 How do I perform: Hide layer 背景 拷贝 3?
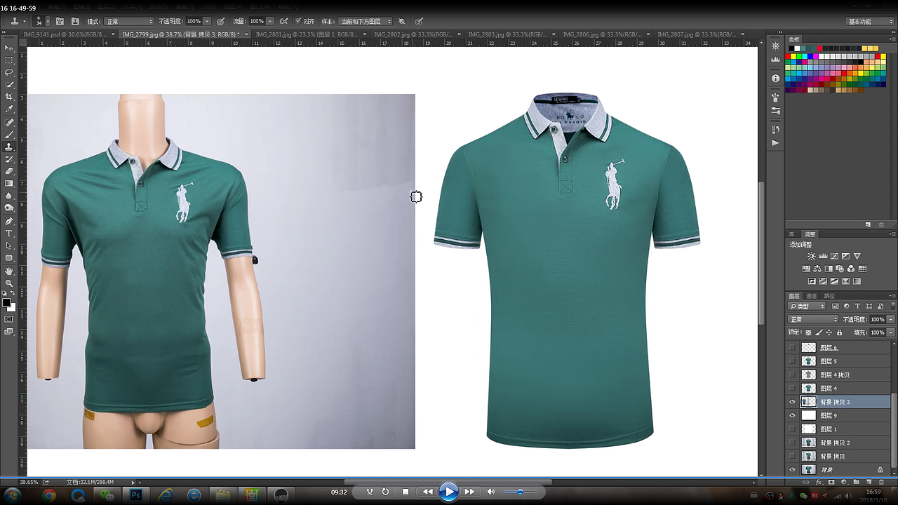click(793, 402)
